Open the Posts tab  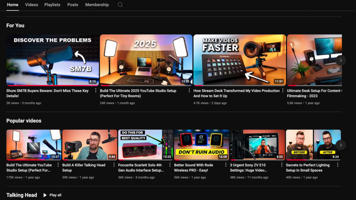(x=73, y=5)
